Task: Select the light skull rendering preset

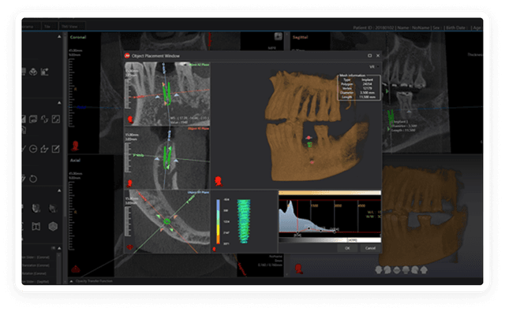Action: point(36,208)
